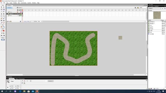The width and height of the screenshot is (166, 93).
Task: Select the Zoom magnifier tool
Action: coord(4,27)
